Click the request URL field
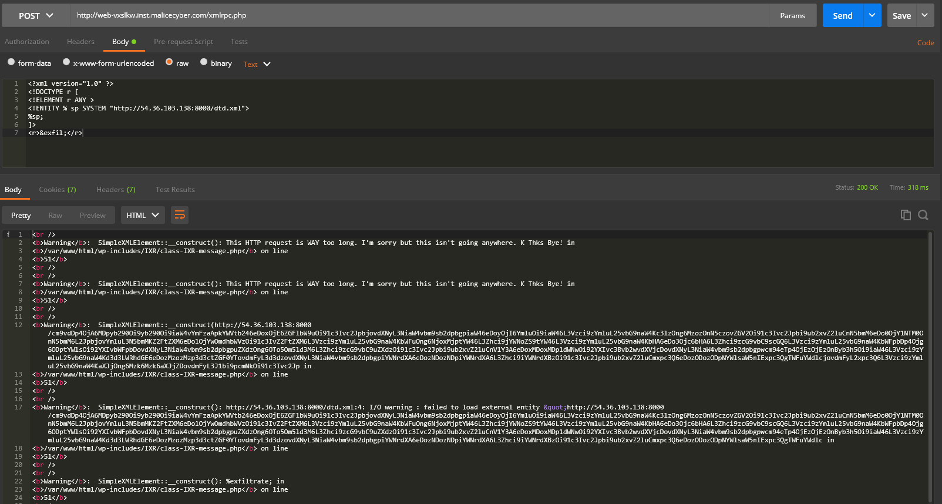The width and height of the screenshot is (942, 504). [x=419, y=16]
